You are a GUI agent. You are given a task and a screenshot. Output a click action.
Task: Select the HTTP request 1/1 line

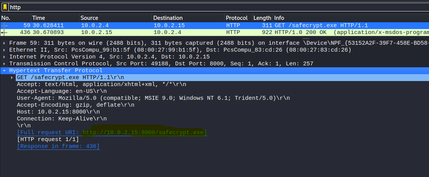point(48,140)
